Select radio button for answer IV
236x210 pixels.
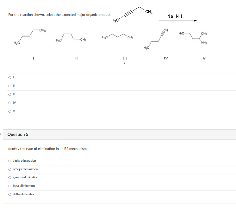tap(10, 102)
